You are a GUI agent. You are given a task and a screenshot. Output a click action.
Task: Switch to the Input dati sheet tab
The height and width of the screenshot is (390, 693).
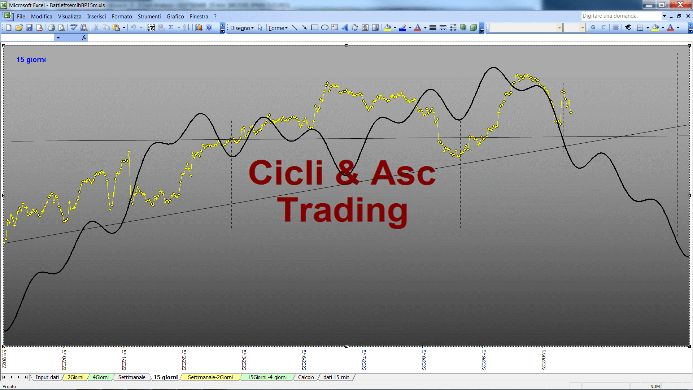(47, 377)
